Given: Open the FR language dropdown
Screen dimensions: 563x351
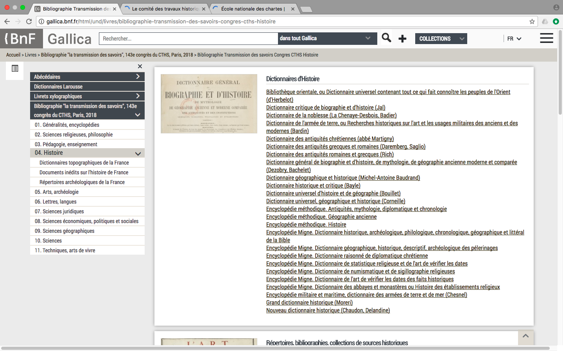Looking at the screenshot, I should point(514,39).
